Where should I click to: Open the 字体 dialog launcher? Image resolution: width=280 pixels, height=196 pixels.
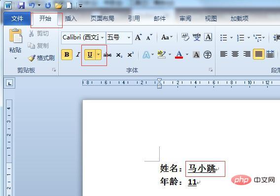(210, 70)
